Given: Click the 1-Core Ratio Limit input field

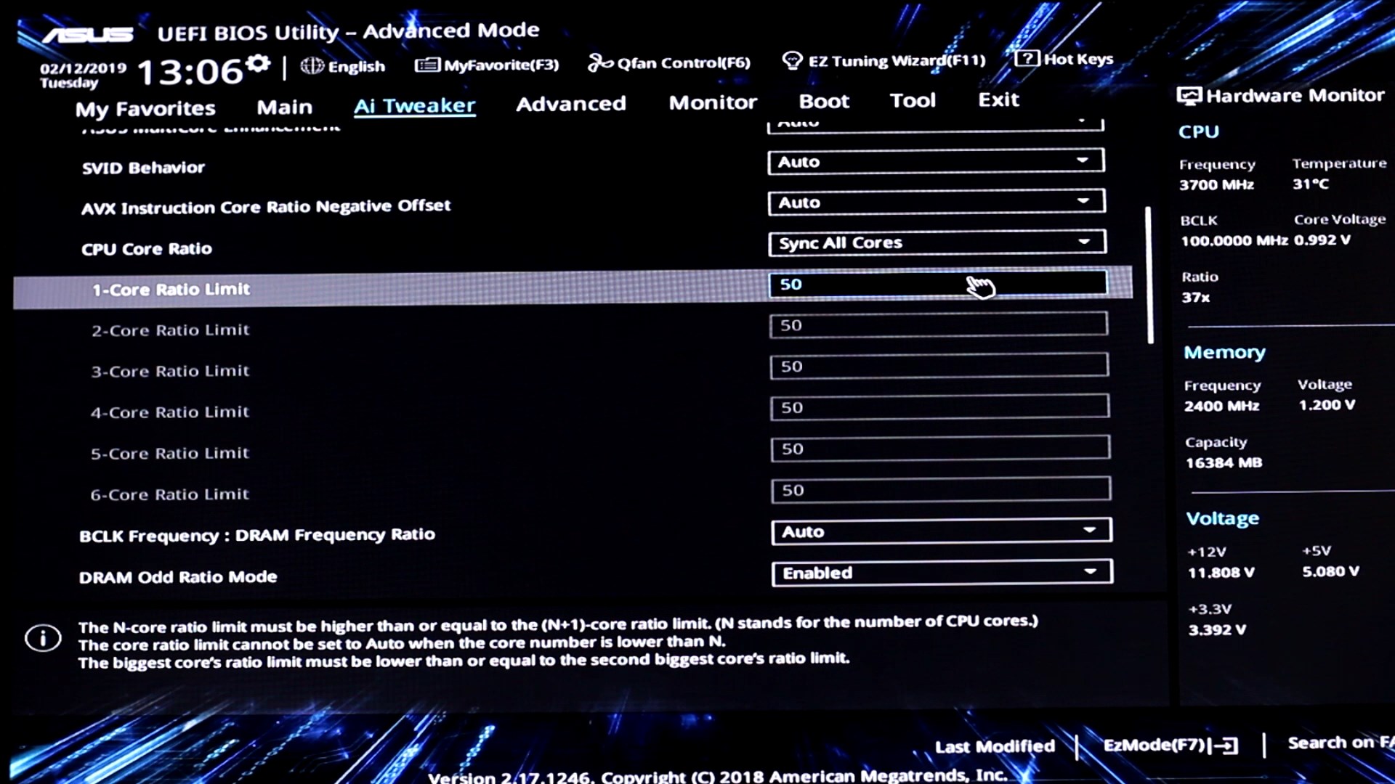Looking at the screenshot, I should (938, 284).
